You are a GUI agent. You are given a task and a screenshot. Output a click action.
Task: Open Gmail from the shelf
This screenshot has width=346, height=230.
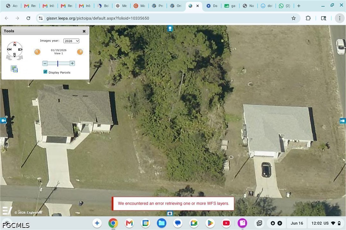point(129,223)
